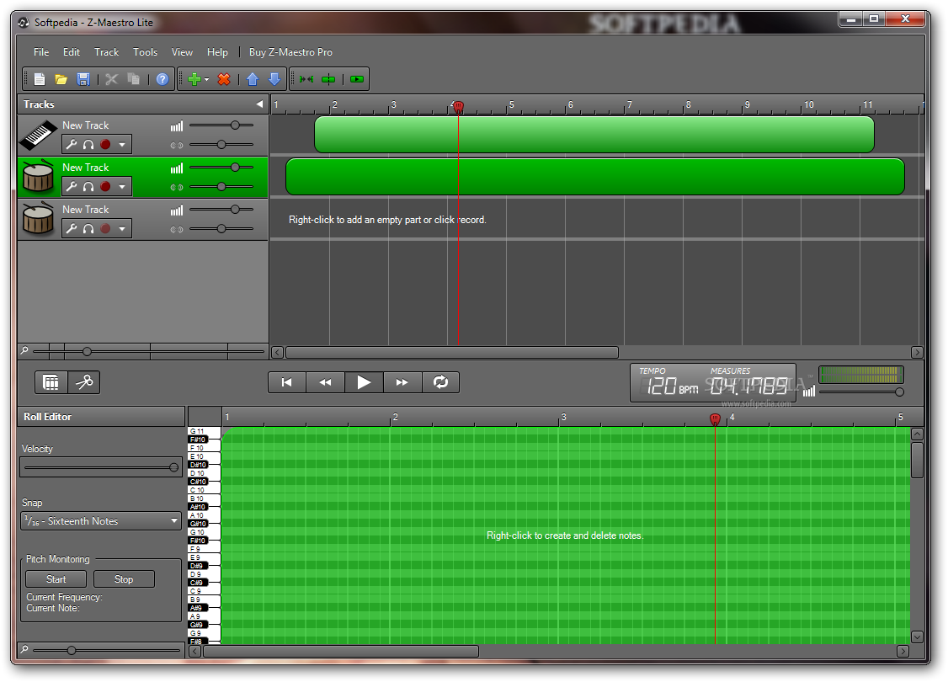Screen dimensions: 948x682
Task: Toggle the loop playback button
Action: click(440, 382)
